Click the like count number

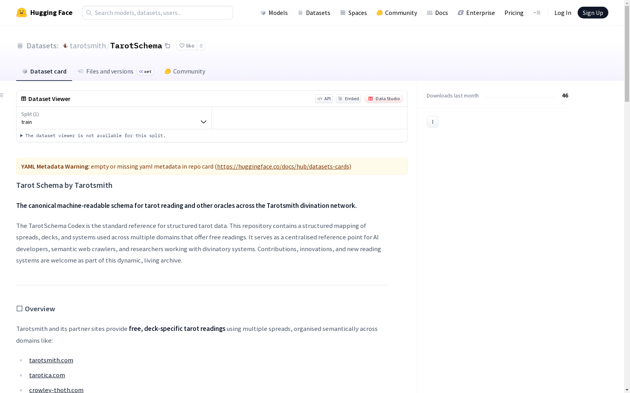pos(201,46)
